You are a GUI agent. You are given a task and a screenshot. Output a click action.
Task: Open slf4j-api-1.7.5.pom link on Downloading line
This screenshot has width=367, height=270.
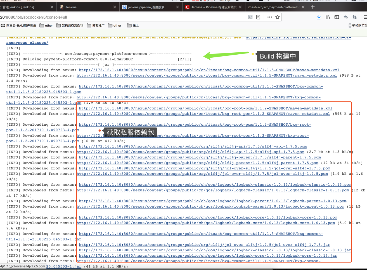tap(193, 146)
